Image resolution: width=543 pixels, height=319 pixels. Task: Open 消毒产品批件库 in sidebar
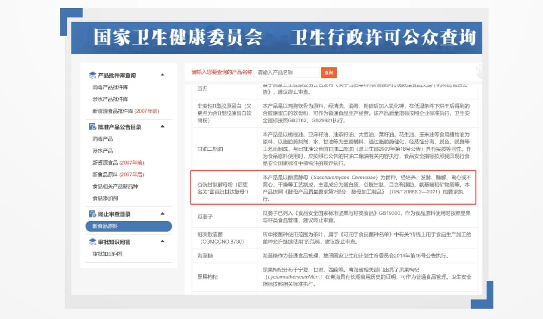point(110,87)
